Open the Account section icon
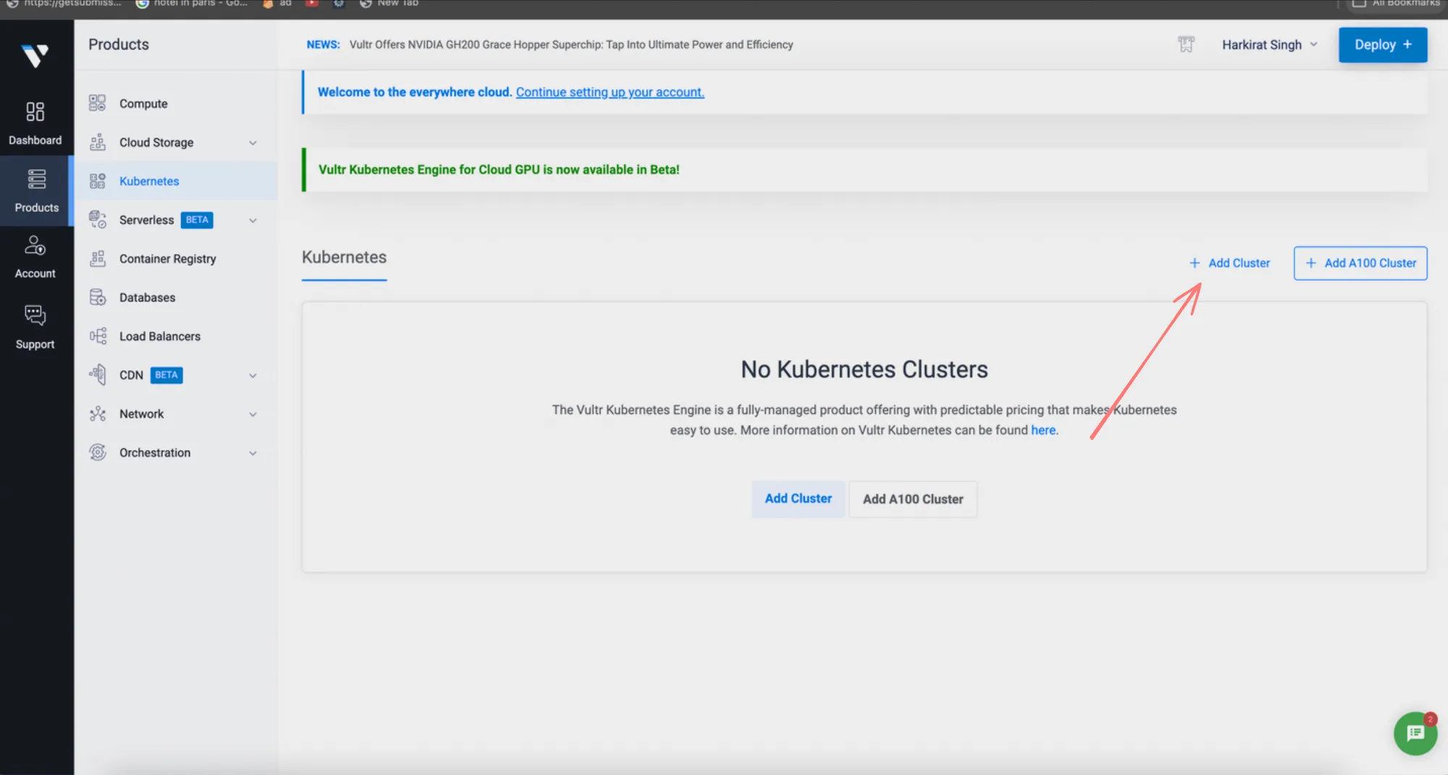 click(35, 246)
